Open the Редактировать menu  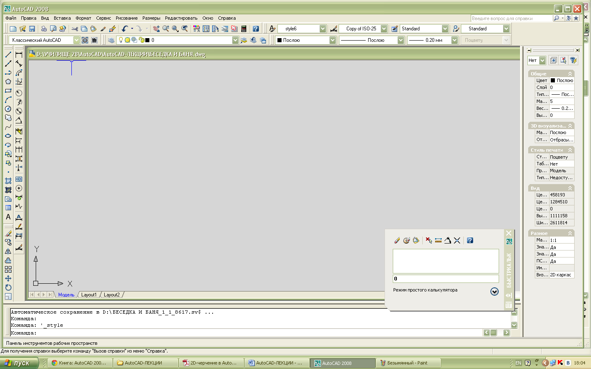(181, 18)
